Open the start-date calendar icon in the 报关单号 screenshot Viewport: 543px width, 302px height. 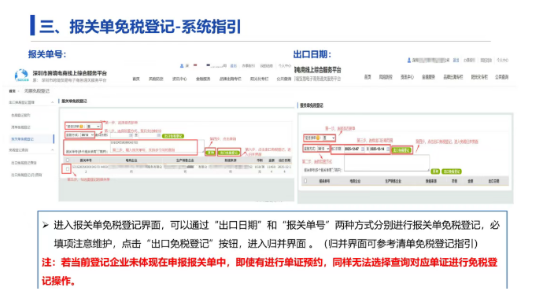point(131,135)
